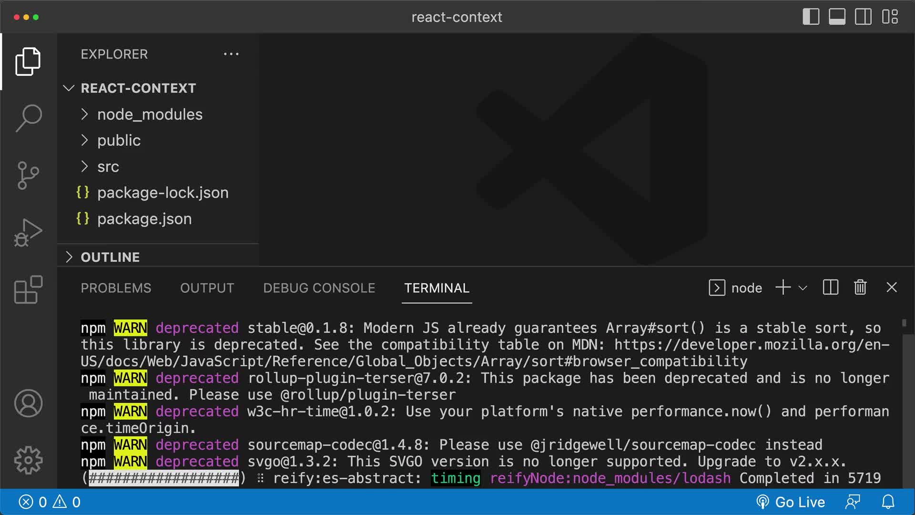Open the Run and Debug panel
This screenshot has height=515, width=915.
(27, 232)
